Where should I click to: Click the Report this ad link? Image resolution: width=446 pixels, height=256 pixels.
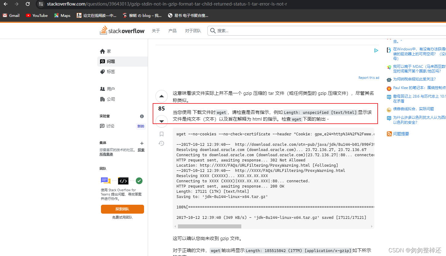pos(368,78)
